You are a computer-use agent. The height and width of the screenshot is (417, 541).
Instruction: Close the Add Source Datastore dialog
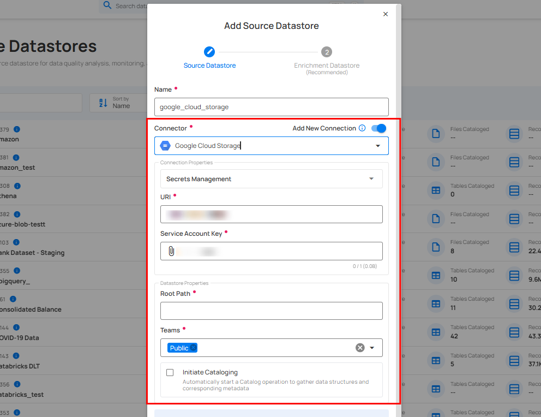coord(386,14)
